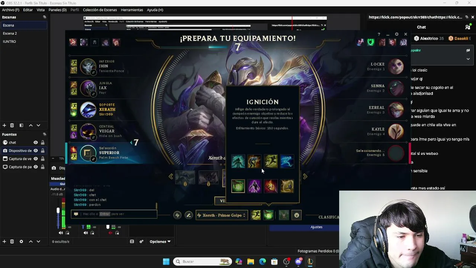Open the Xerath - Primer Golpe rune dropdown
476x268 pixels.
221,215
